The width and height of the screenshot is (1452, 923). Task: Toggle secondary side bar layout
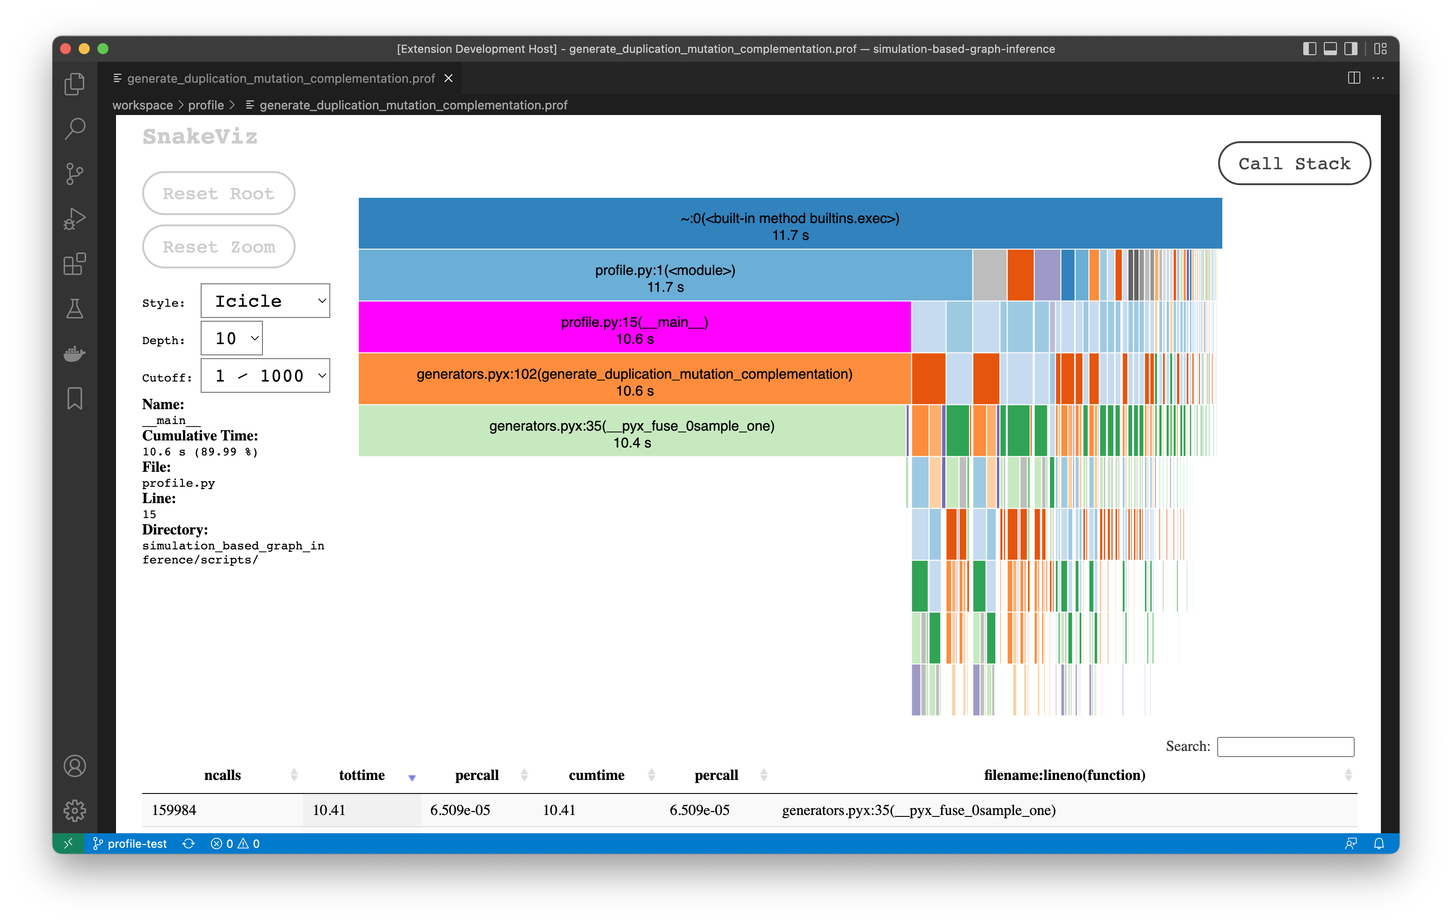[1350, 49]
